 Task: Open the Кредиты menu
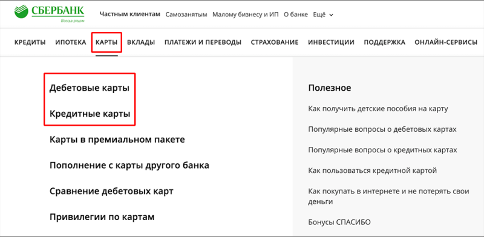point(30,42)
